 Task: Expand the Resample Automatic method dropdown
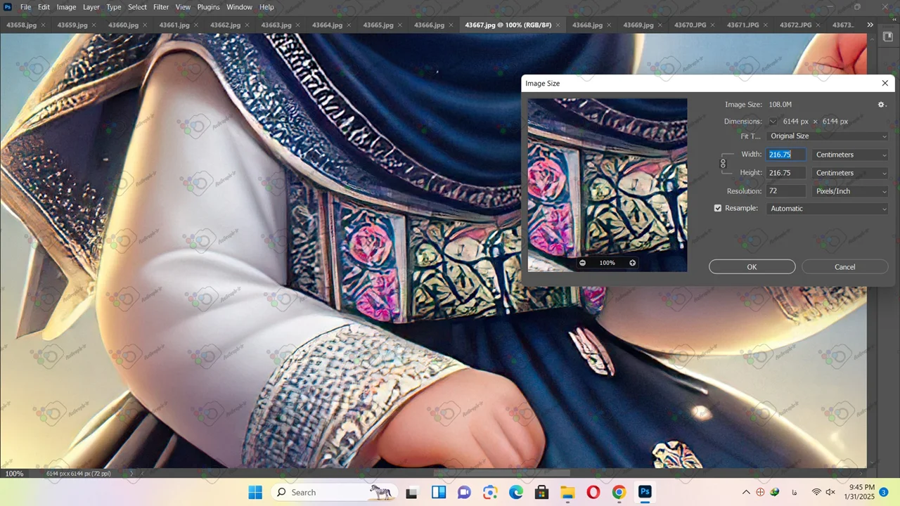pos(828,209)
